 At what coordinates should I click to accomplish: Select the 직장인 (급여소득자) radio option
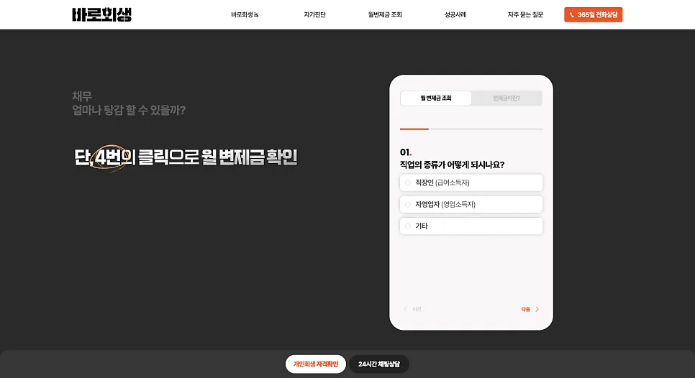[x=471, y=183]
